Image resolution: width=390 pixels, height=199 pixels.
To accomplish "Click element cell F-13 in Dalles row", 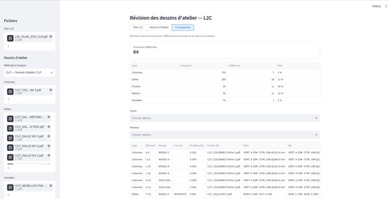I will point(150,194).
